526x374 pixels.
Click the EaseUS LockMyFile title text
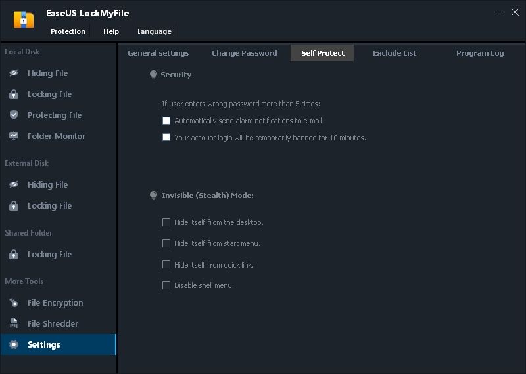87,13
